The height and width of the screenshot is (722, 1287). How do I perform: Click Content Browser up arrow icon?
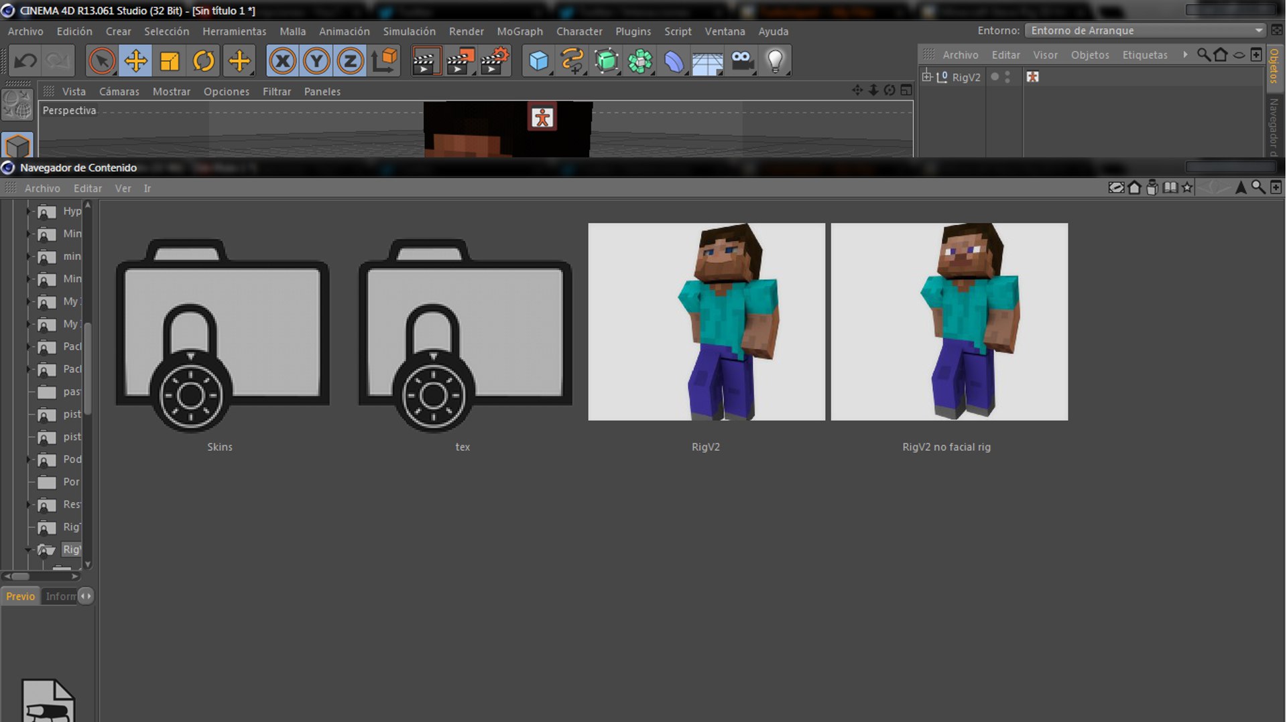pos(1241,188)
